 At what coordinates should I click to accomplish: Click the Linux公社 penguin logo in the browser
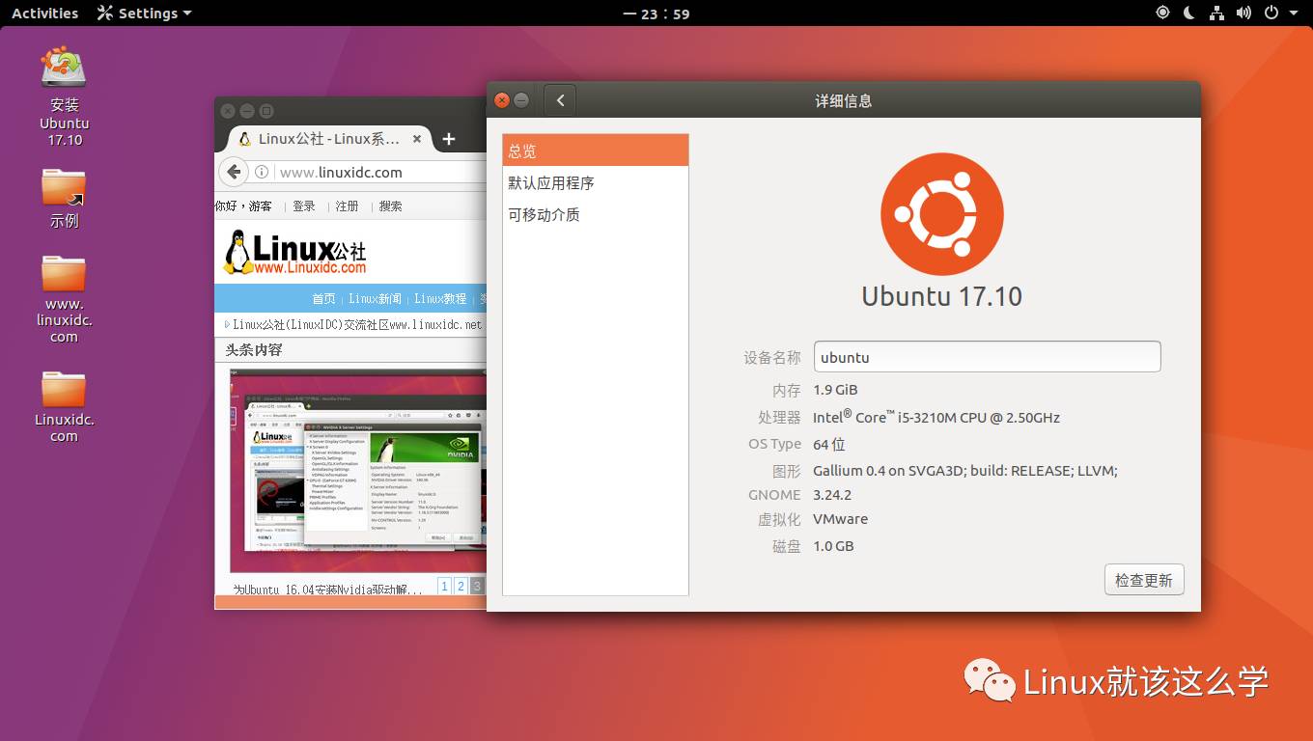(295, 253)
